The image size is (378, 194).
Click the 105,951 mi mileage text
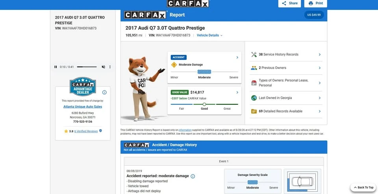pos(134,35)
